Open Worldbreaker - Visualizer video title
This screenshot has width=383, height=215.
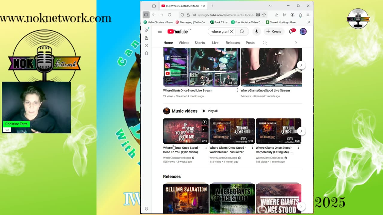(228, 150)
